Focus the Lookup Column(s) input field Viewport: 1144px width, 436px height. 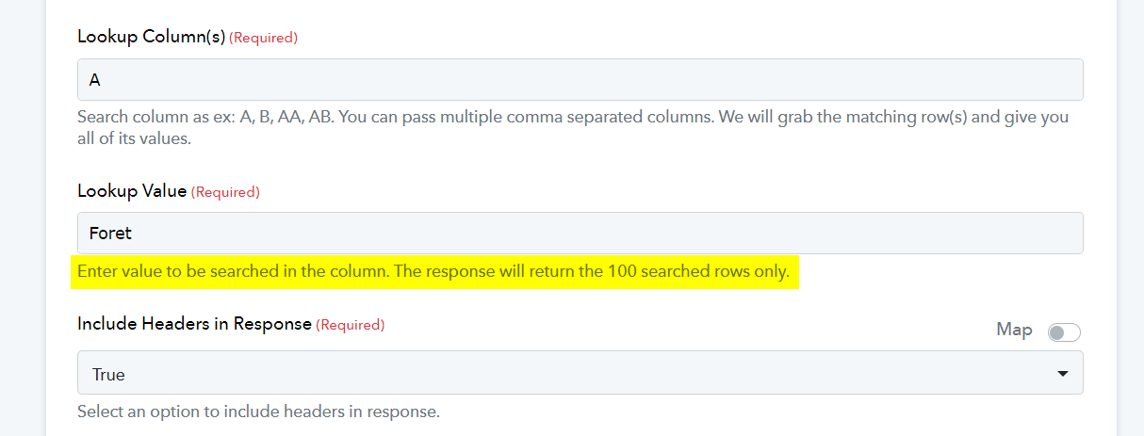click(580, 80)
